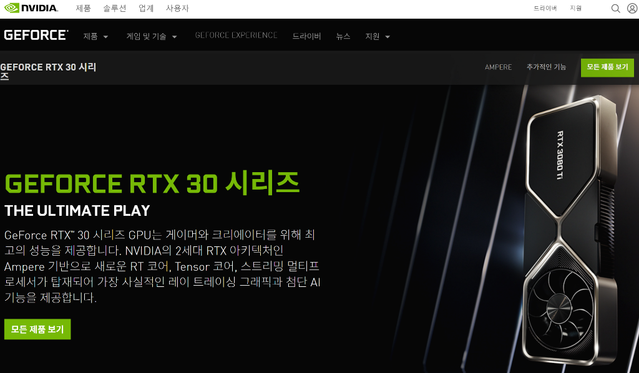The height and width of the screenshot is (373, 639).
Task: Jump to AMPERE section
Action: 499,67
